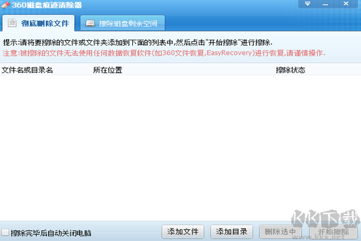The height and width of the screenshot is (241, 361).
Task: Click the eraser app icon in title bar
Action: 5,5
